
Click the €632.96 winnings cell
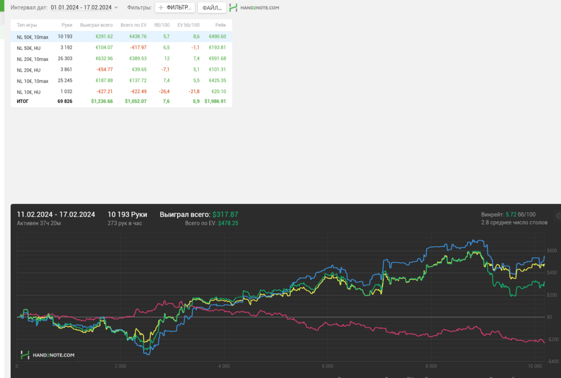tap(104, 59)
